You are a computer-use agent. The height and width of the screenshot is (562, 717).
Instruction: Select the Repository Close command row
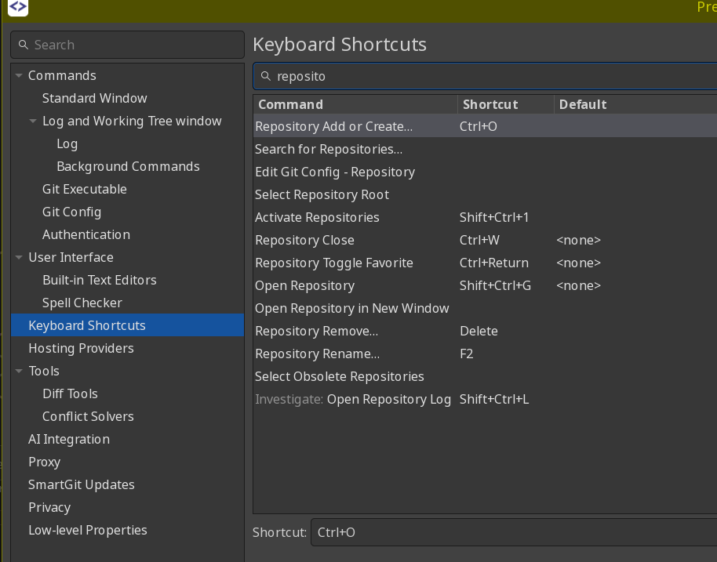(x=304, y=240)
